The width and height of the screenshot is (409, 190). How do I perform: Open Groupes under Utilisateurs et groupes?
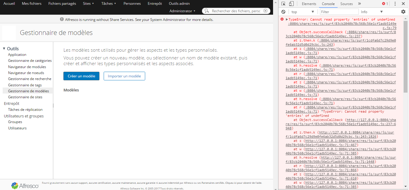(15, 122)
